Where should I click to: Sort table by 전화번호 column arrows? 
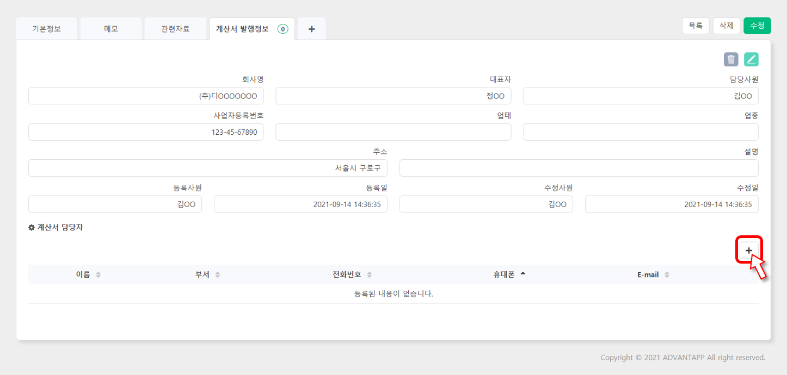pyautogui.click(x=370, y=275)
